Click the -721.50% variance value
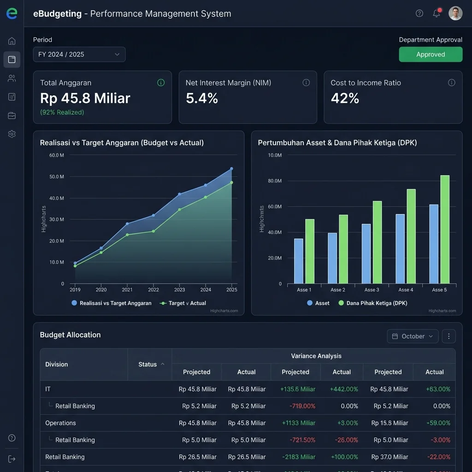 (x=302, y=440)
